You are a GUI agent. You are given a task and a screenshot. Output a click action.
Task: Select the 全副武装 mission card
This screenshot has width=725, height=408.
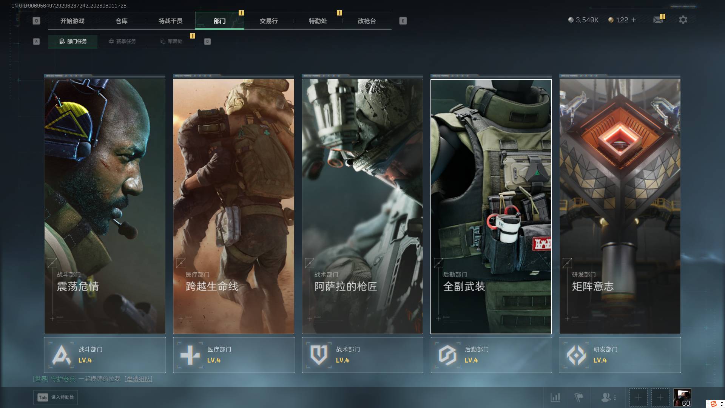pyautogui.click(x=491, y=206)
